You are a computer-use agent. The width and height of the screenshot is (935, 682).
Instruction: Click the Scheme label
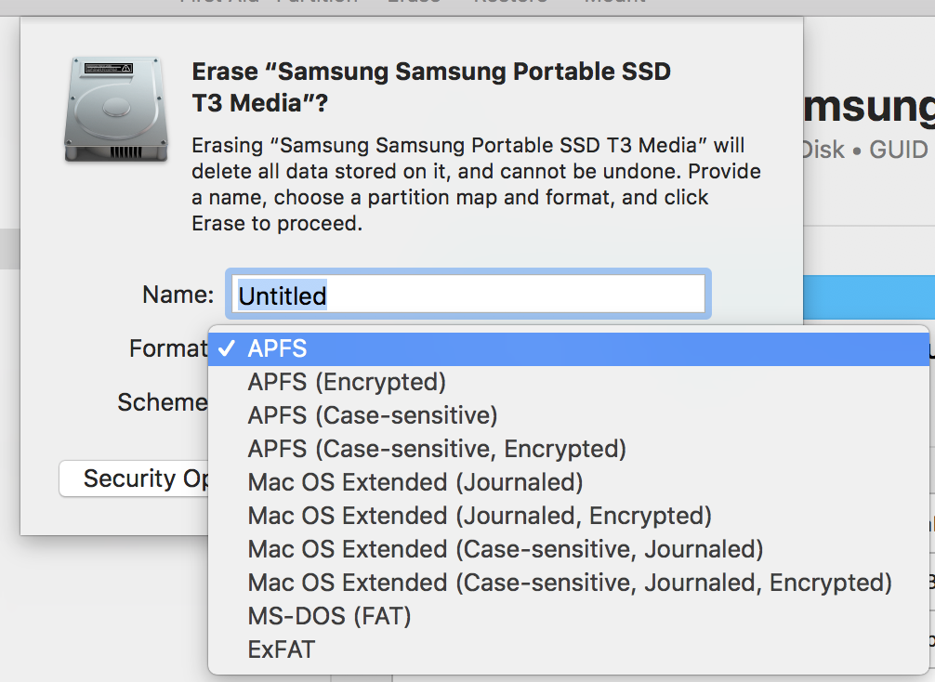(163, 402)
